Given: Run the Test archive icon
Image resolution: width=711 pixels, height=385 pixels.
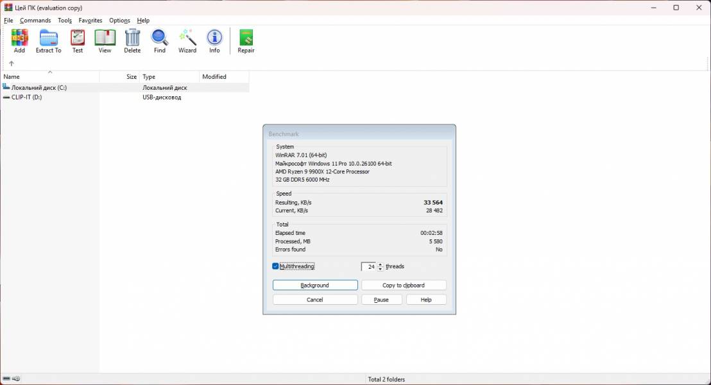Looking at the screenshot, I should 78,41.
